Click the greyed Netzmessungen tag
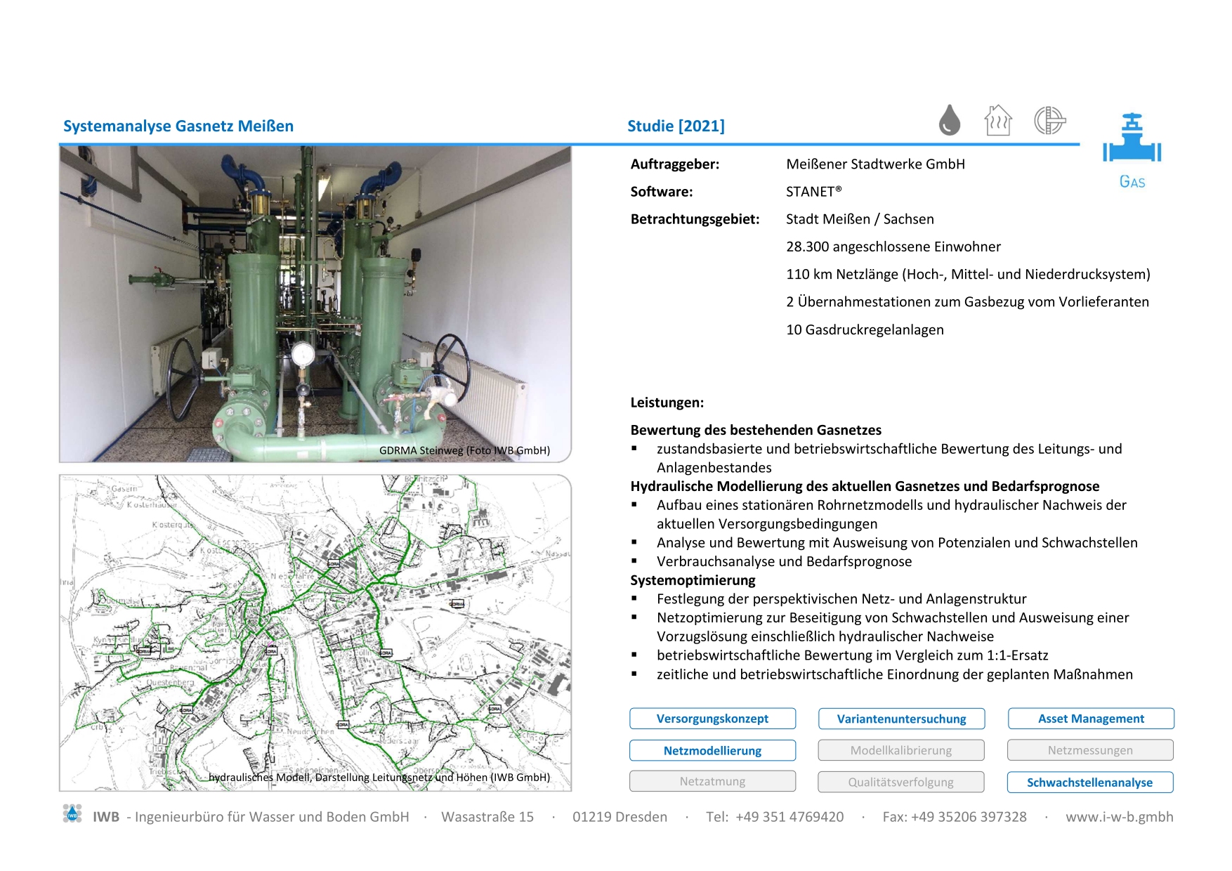 pos(1090,750)
